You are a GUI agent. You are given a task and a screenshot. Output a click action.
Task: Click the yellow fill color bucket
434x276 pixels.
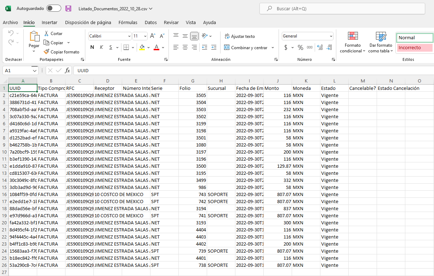point(142,47)
